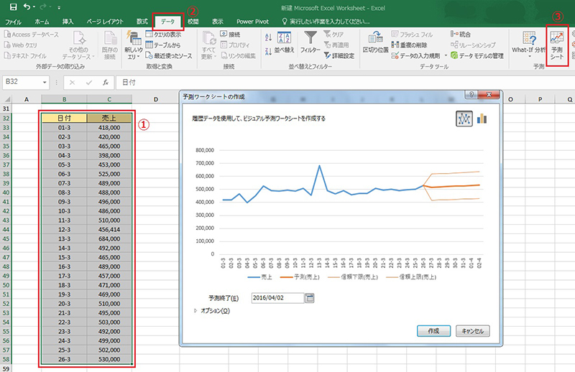Open the ファイル tab

click(x=13, y=22)
